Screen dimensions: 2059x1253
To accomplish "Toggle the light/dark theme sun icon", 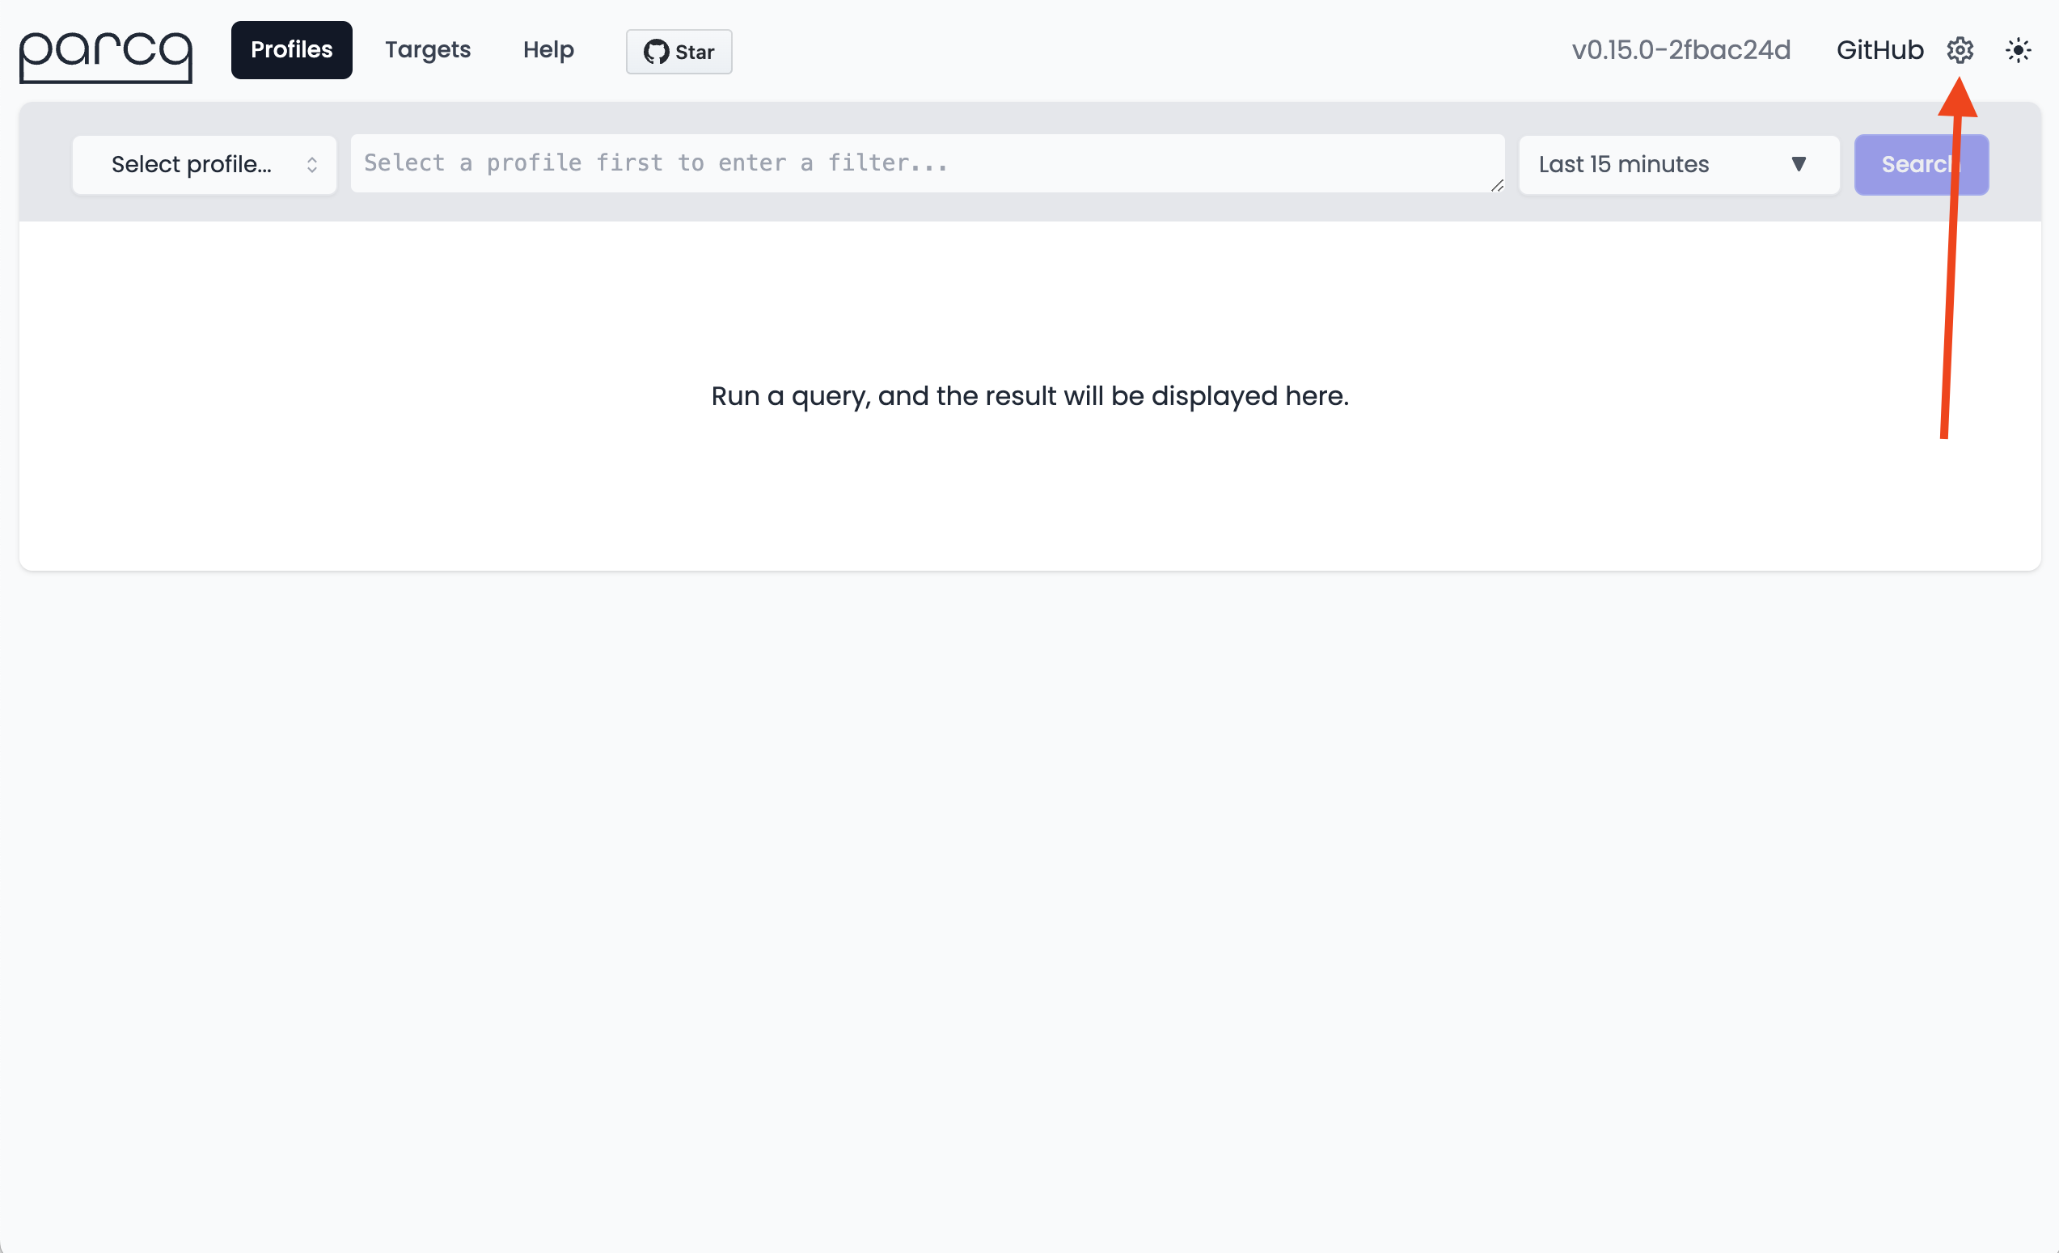I will [2018, 50].
